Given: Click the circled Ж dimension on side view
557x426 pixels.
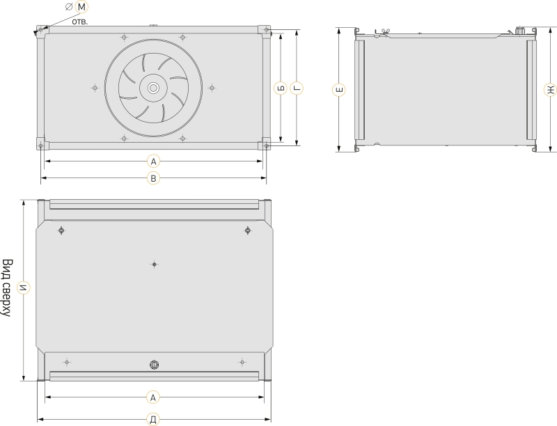Looking at the screenshot, I should [550, 90].
